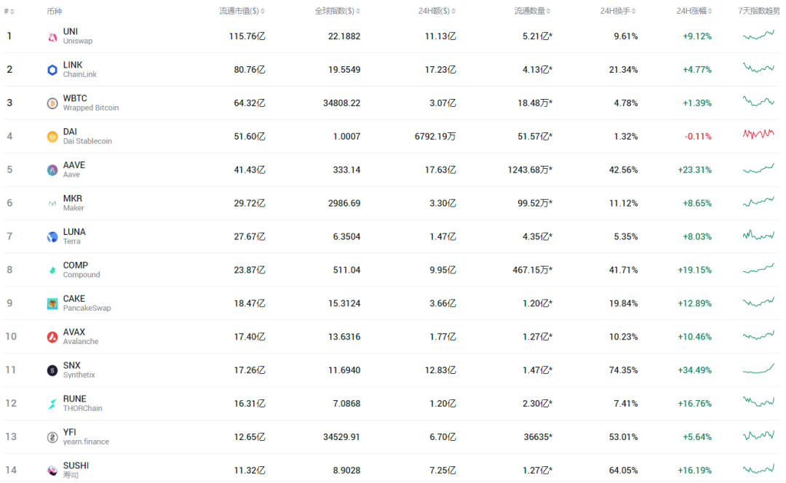The height and width of the screenshot is (483, 786).
Task: View DAI 7-day red trend chart
Action: (758, 134)
